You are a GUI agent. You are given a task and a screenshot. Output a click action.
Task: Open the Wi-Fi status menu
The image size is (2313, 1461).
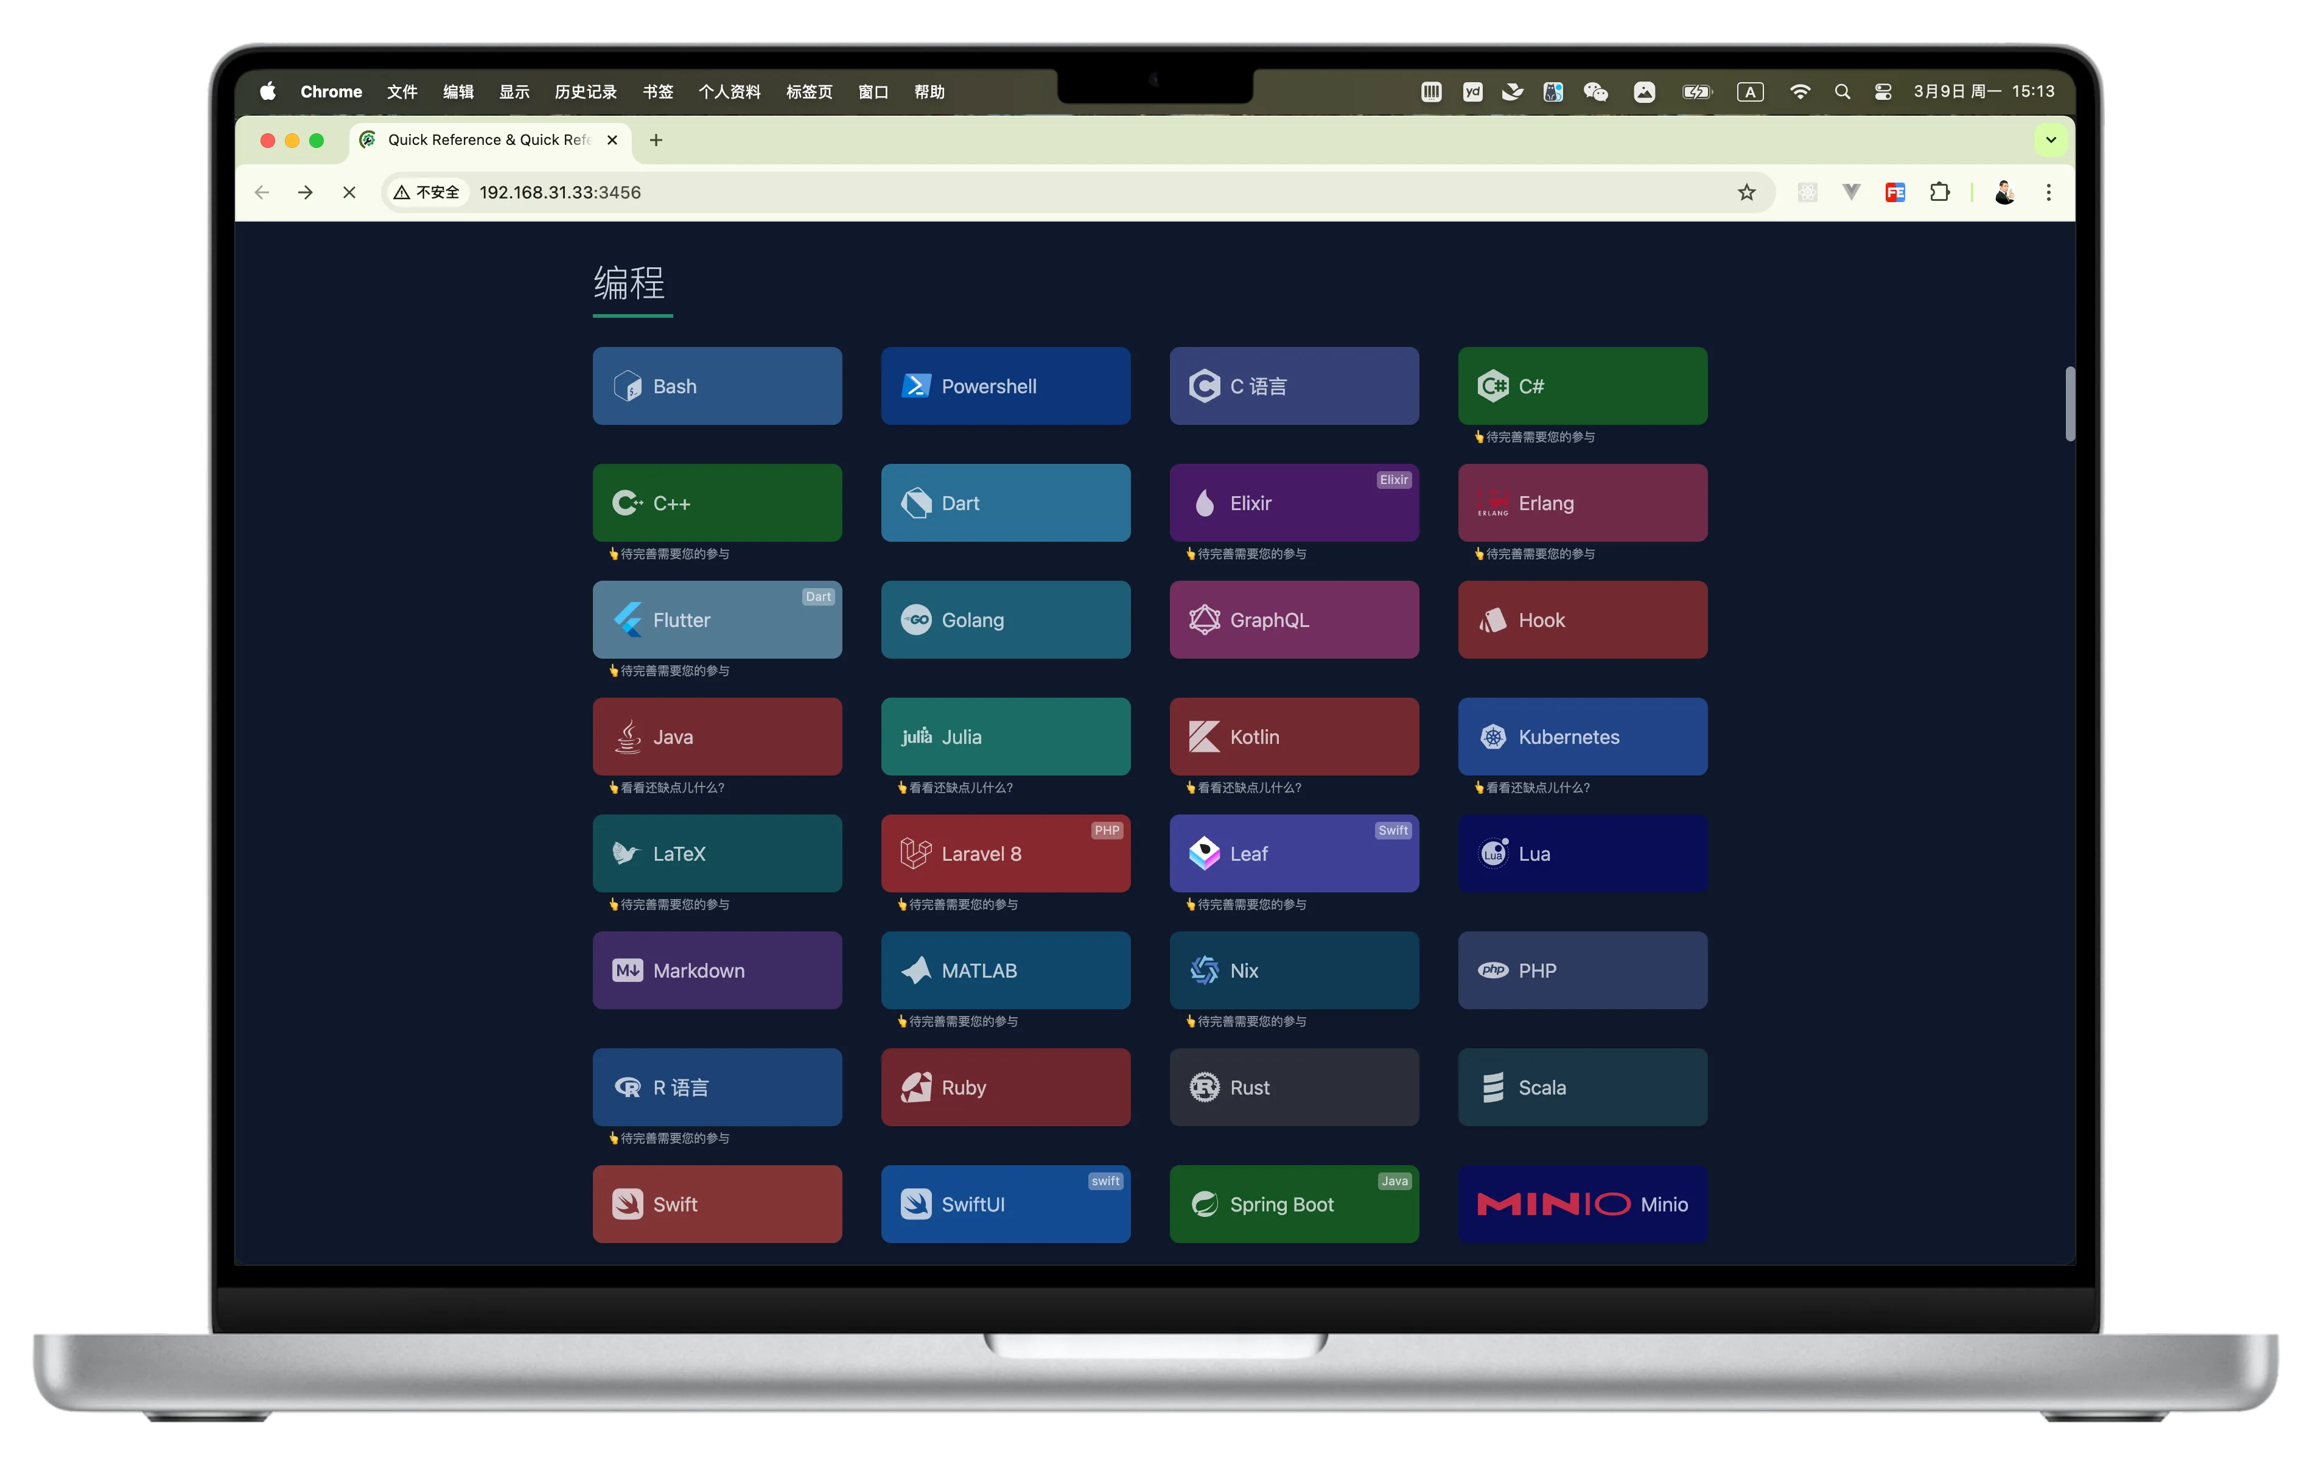[x=1799, y=91]
